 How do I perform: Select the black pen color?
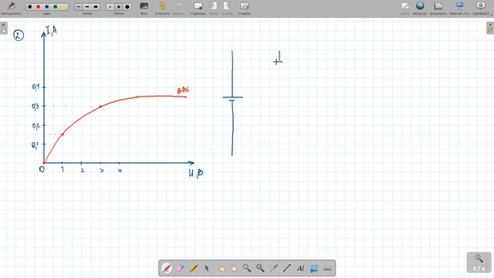(x=30, y=7)
